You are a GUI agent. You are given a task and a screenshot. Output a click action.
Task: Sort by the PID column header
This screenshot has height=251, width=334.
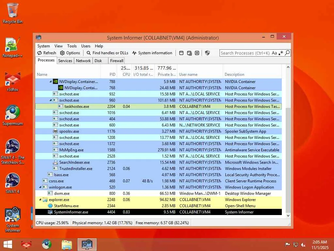click(x=109, y=71)
